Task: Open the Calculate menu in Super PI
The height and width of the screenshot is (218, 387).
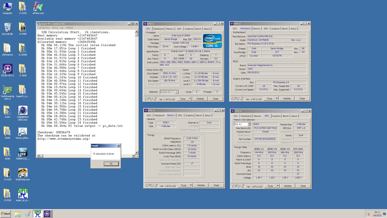Action: coord(44,28)
